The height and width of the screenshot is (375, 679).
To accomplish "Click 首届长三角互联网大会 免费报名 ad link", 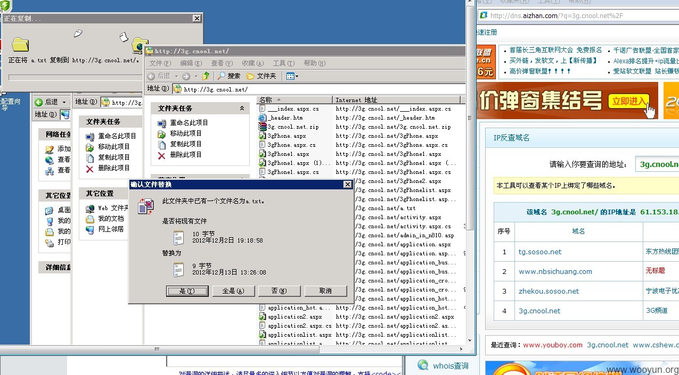I will point(555,50).
